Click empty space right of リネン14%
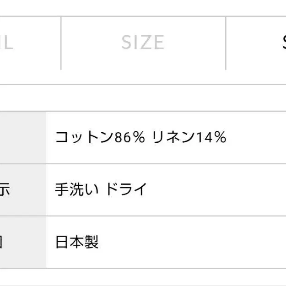The image size is (286, 286). click(256, 138)
